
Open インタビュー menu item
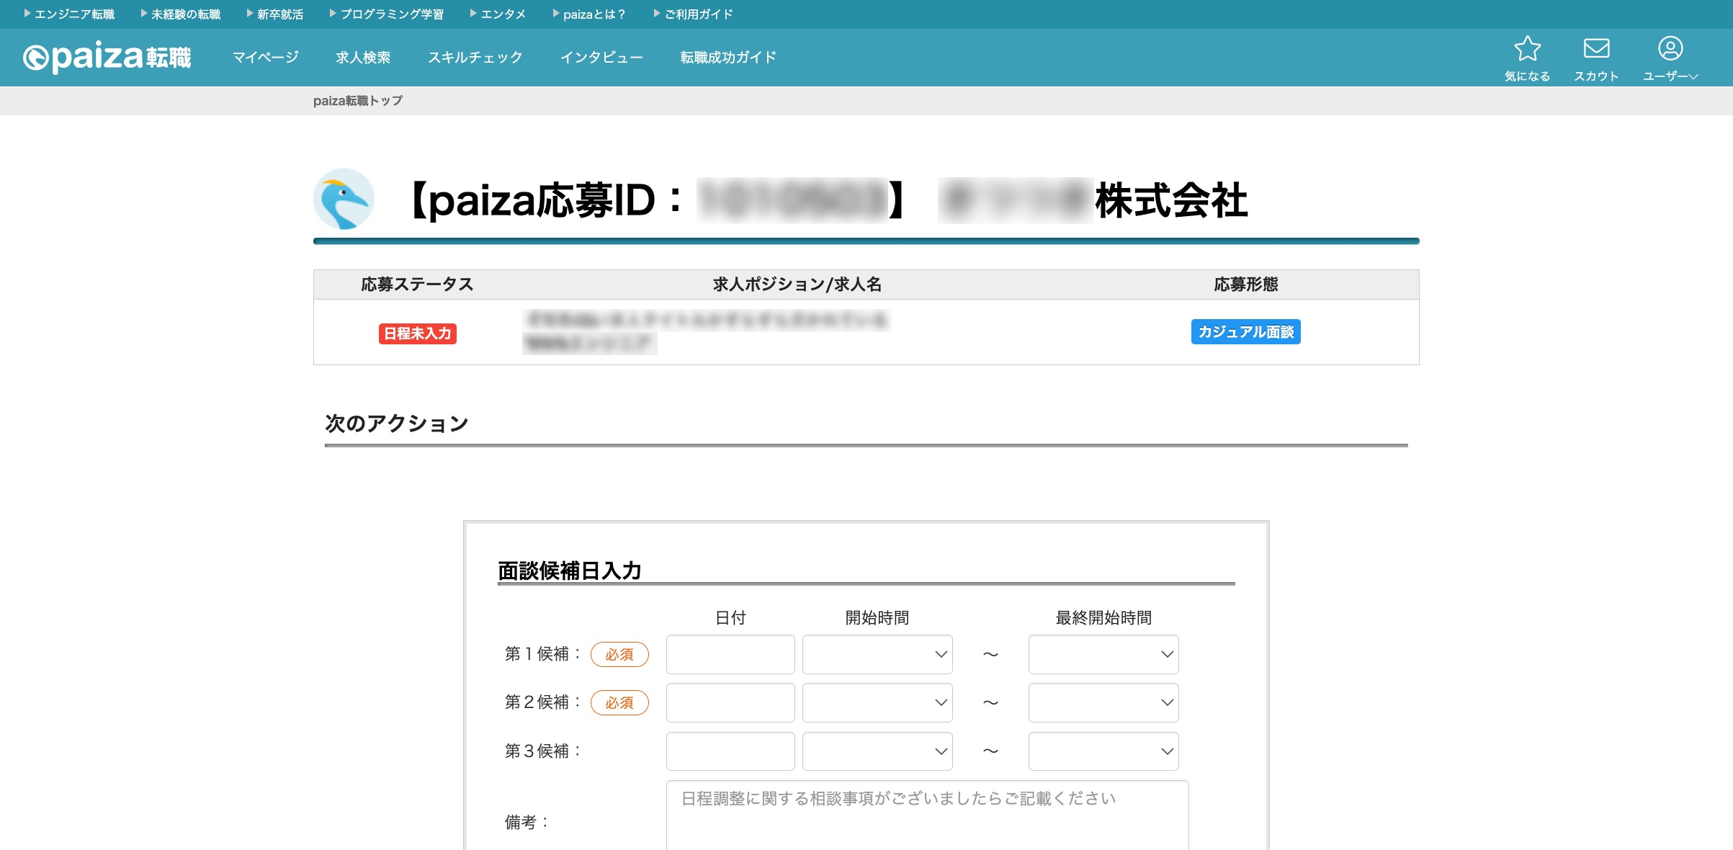(x=601, y=57)
